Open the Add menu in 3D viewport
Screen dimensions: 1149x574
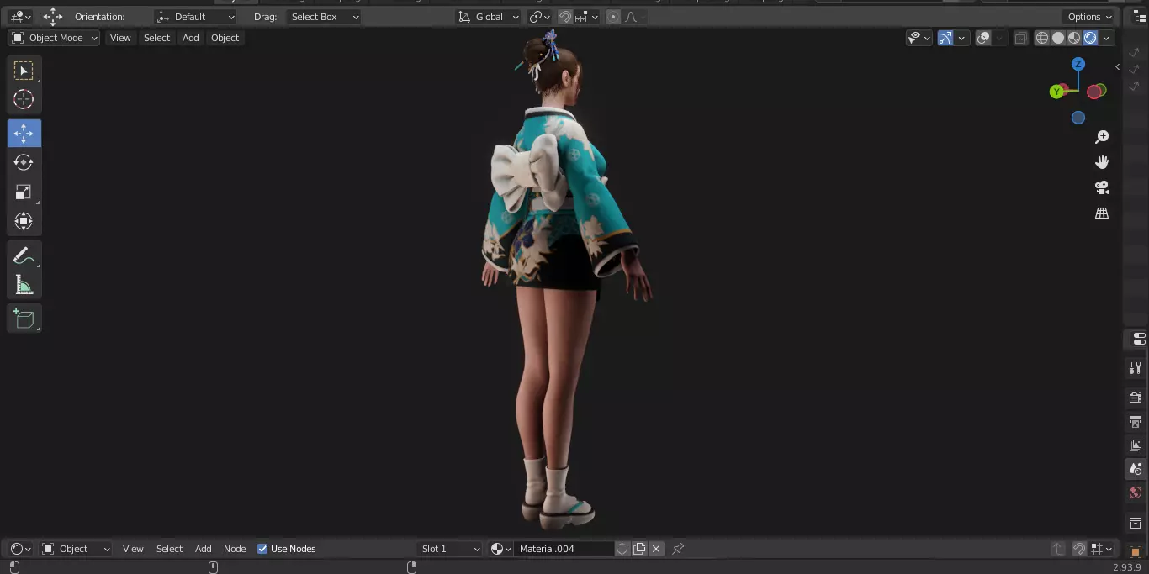click(x=191, y=38)
